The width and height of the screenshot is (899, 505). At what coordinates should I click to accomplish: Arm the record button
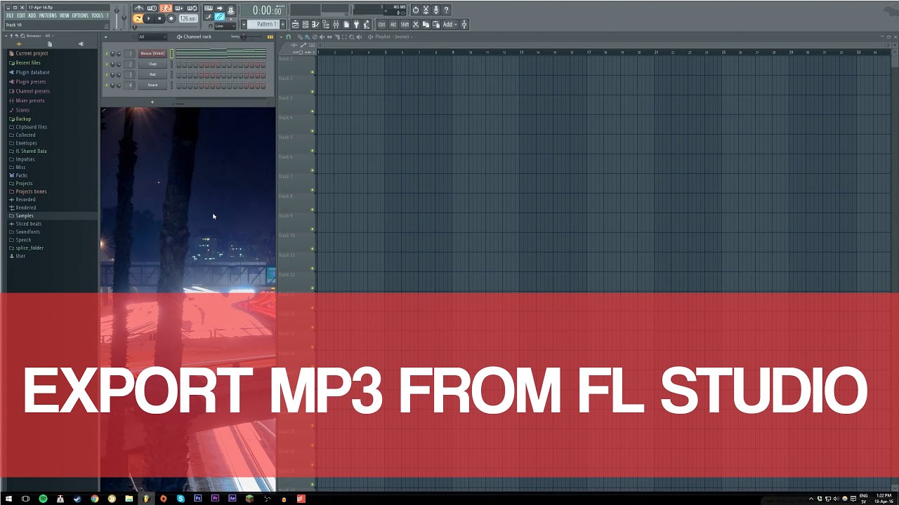pyautogui.click(x=171, y=18)
